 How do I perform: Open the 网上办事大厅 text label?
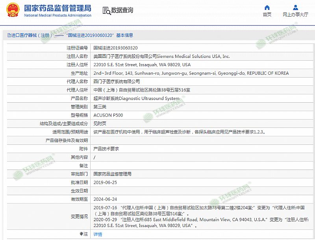295,15
